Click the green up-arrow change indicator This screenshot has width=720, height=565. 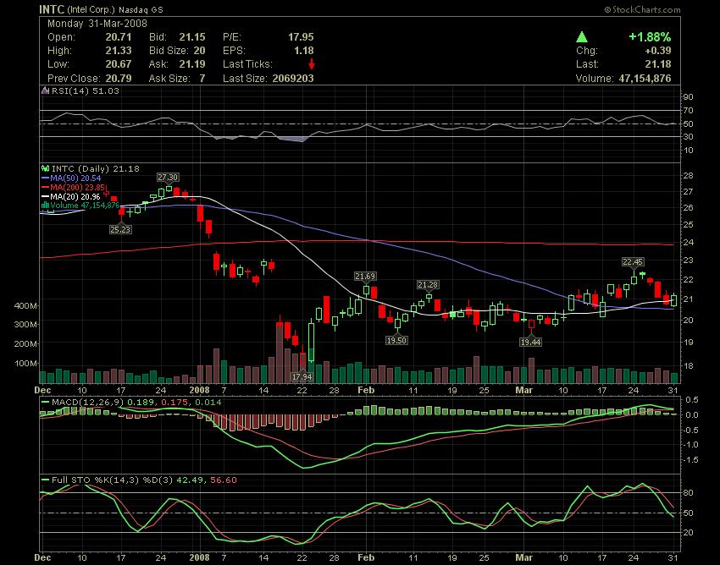click(582, 37)
